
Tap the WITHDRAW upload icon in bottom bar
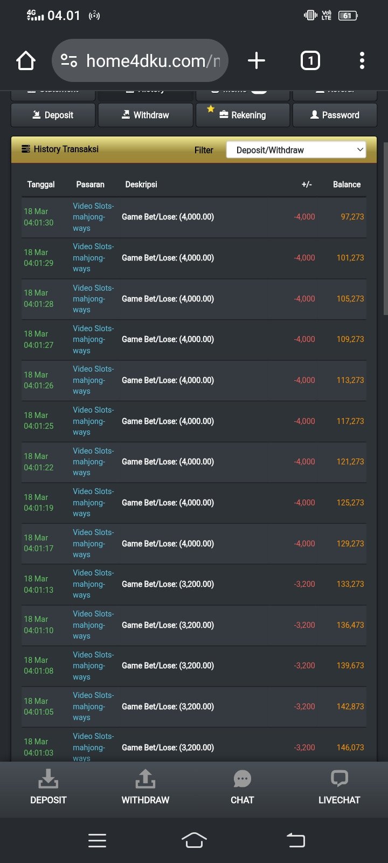pos(145,779)
